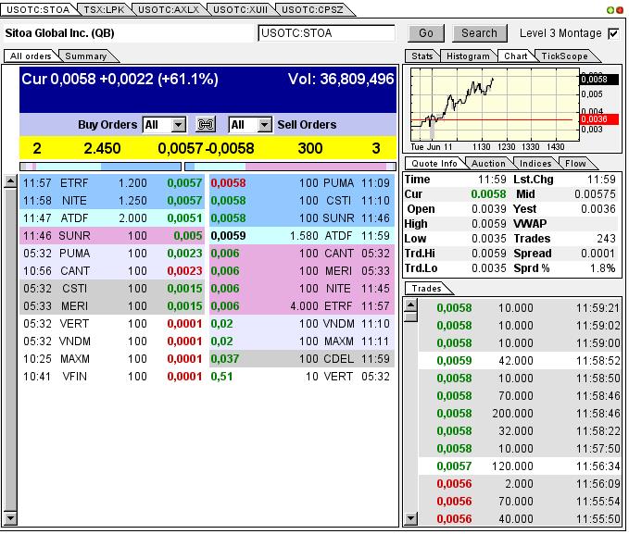Image resolution: width=629 pixels, height=534 pixels.
Task: Open the USOTC:AXLX tab
Action: tap(169, 9)
